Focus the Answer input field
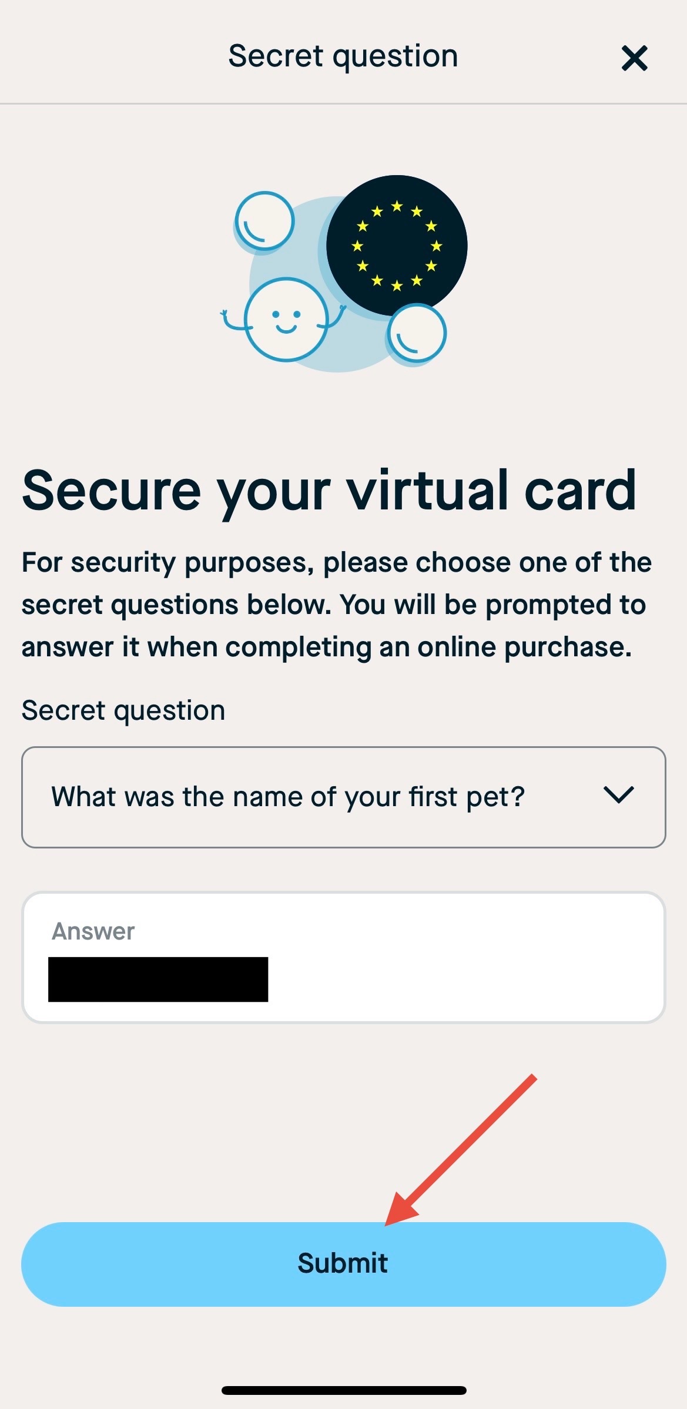The height and width of the screenshot is (1409, 687). (344, 957)
